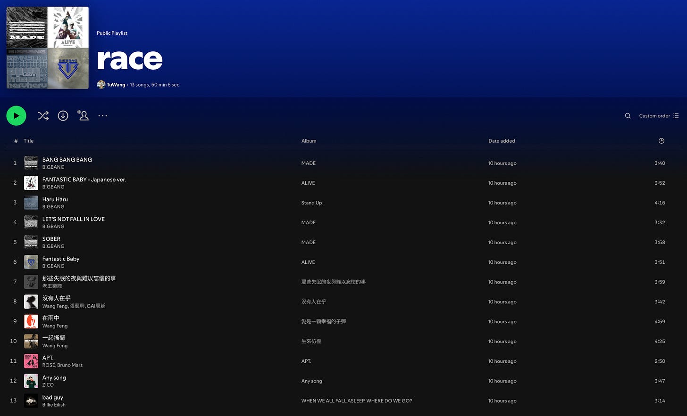Viewport: 687px width, 416px height.
Task: Open ROSÉ artist link
Action: pyautogui.click(x=49, y=365)
